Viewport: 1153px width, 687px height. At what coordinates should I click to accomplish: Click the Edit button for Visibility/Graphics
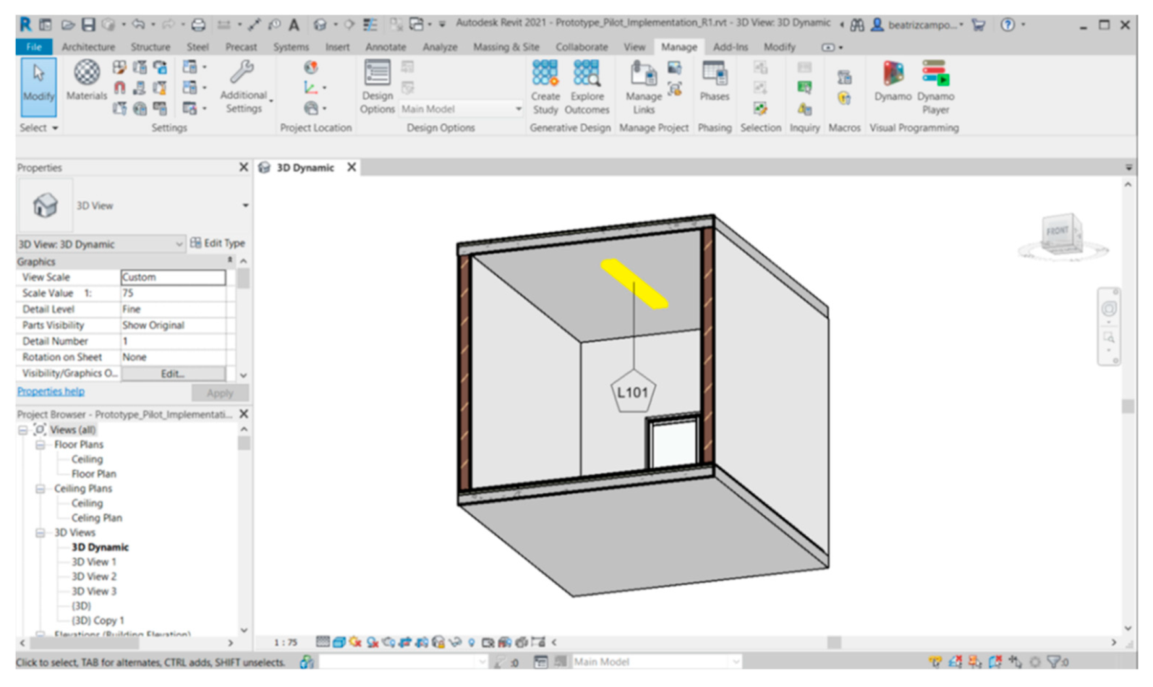click(173, 374)
